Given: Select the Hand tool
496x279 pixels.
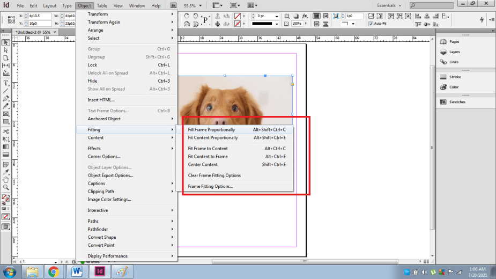Looking at the screenshot, I should (x=6, y=179).
